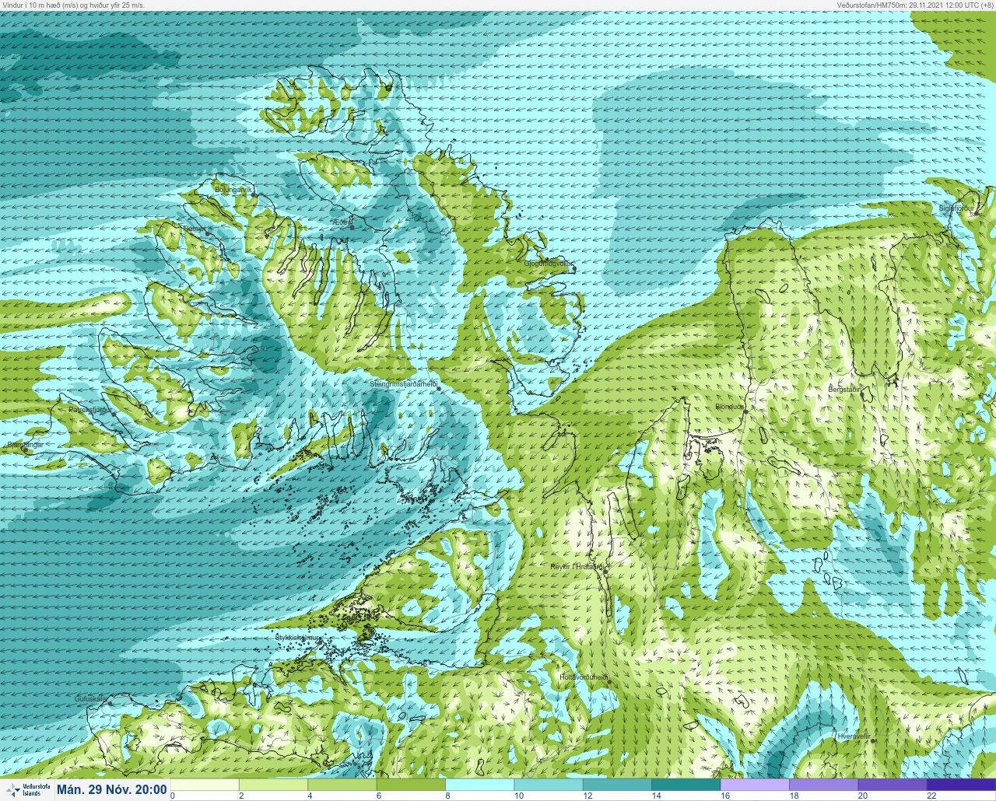This screenshot has height=801, width=996.
Task: Click the Stykkishólmur station label
Action: (297, 638)
